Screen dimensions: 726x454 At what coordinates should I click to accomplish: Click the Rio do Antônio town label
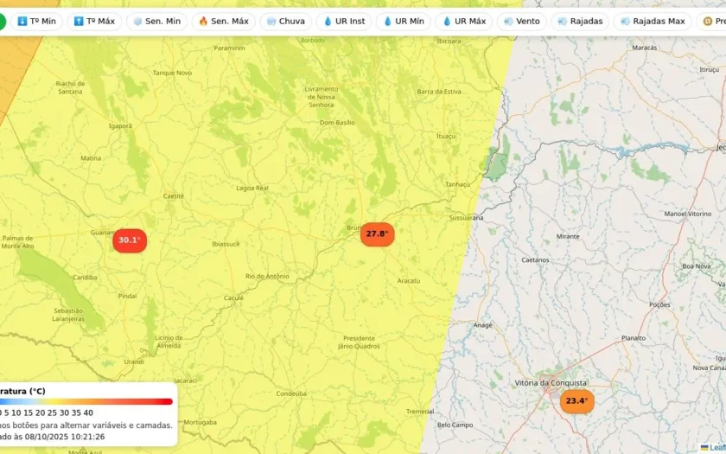pyautogui.click(x=267, y=277)
